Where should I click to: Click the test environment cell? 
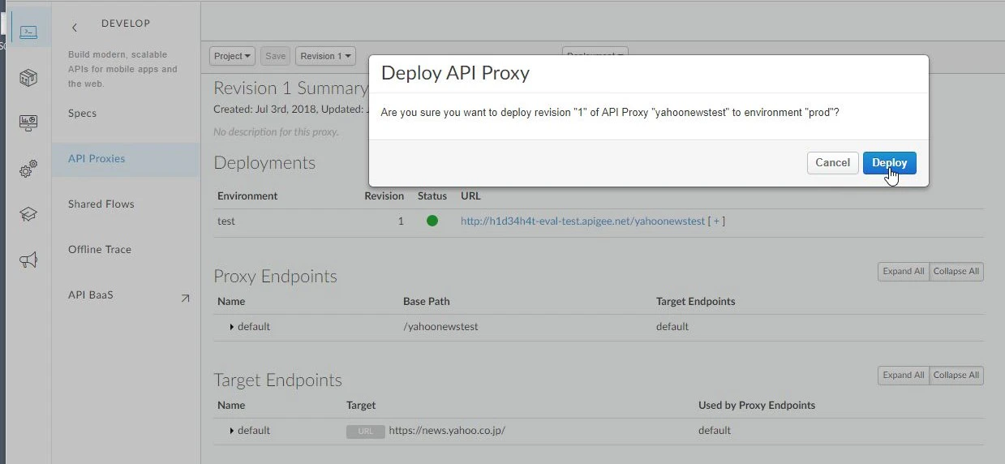226,221
